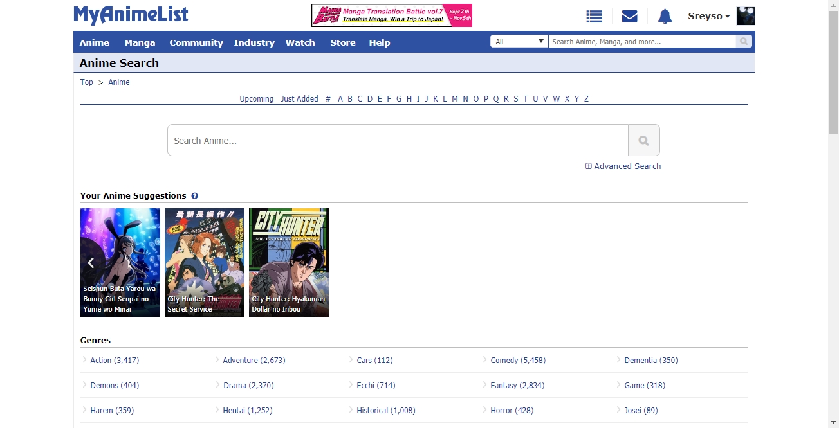The width and height of the screenshot is (839, 428).
Task: Open the Sreyso account dropdown menu
Action: coord(709,16)
